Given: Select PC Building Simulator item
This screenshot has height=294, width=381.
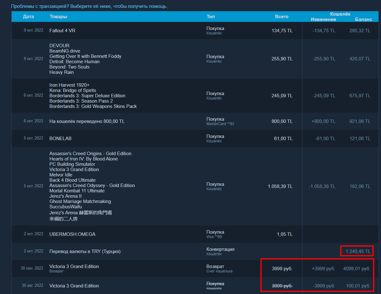Looking at the screenshot, I should [x=72, y=164].
